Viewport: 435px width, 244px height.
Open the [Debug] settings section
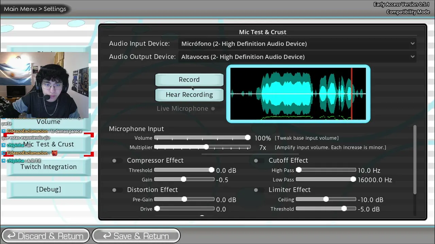click(x=49, y=189)
